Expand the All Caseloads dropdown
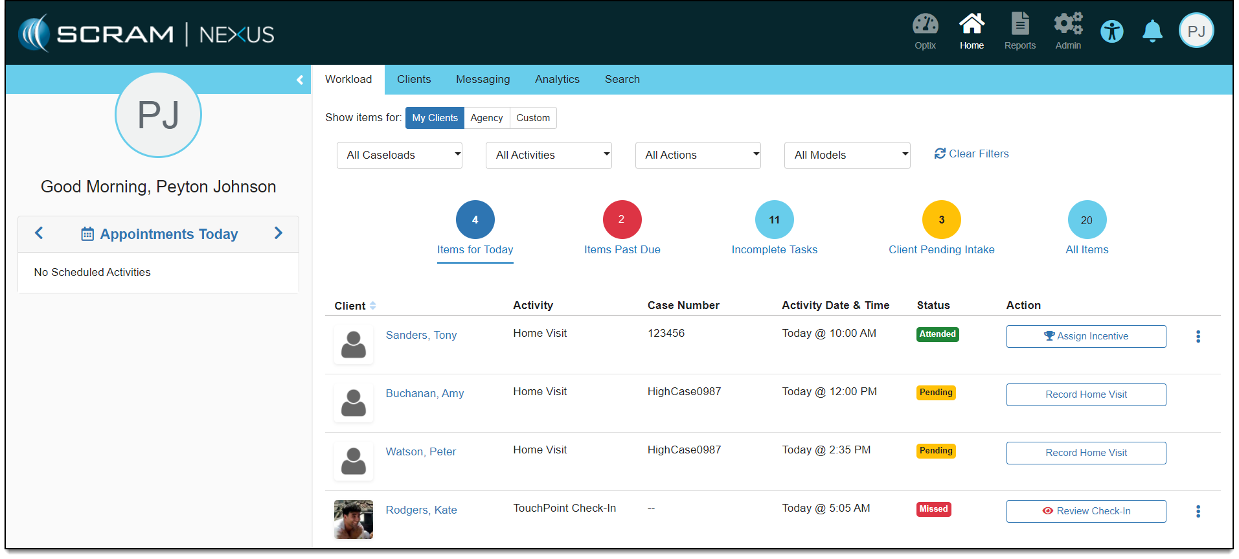The image size is (1239, 559). [x=400, y=155]
